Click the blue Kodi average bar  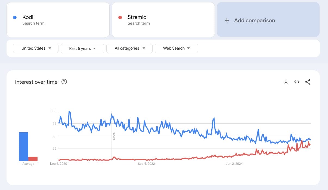[23, 146]
